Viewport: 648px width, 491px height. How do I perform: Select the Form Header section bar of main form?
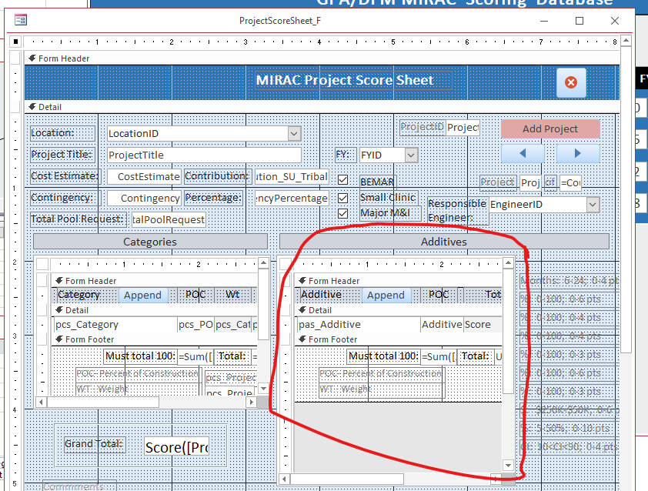click(322, 58)
